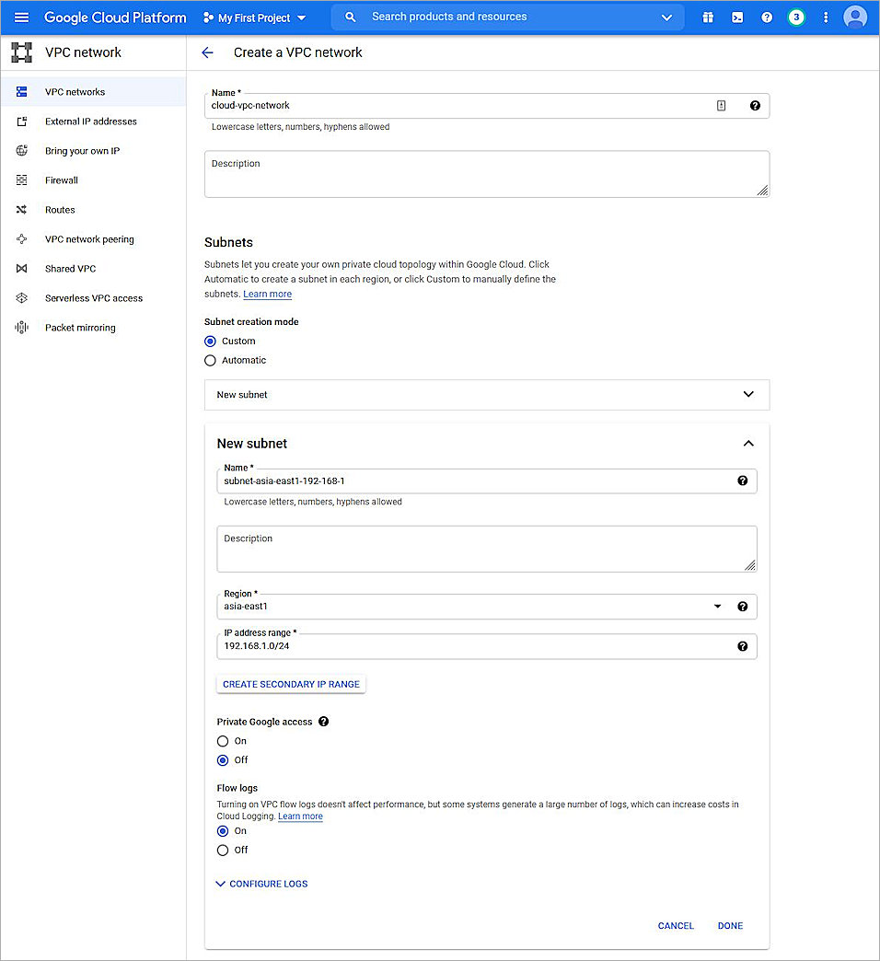Click CREATE SECONDARY IP RANGE
Screen dimensions: 880x961
coord(291,684)
